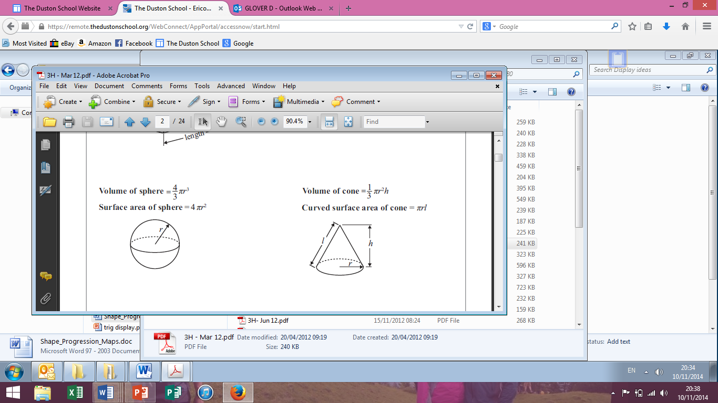The height and width of the screenshot is (403, 718).
Task: Click the Secure button
Action: pos(162,102)
